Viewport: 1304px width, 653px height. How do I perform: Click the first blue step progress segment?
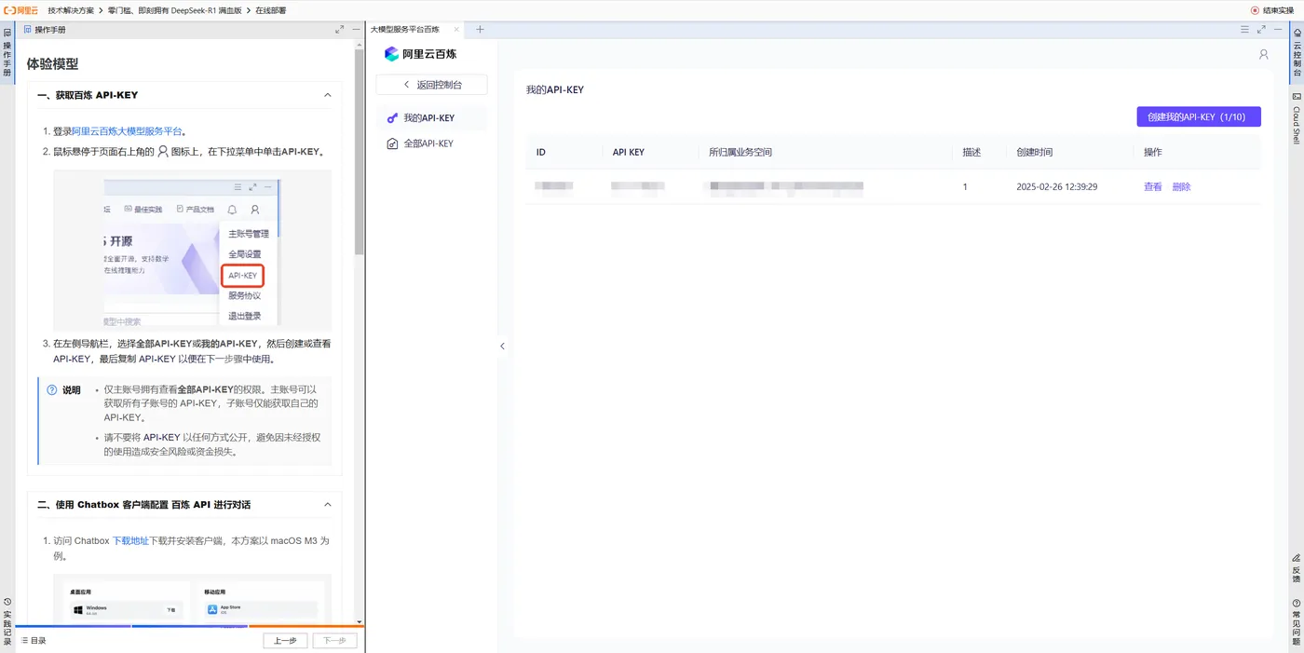[x=73, y=626]
